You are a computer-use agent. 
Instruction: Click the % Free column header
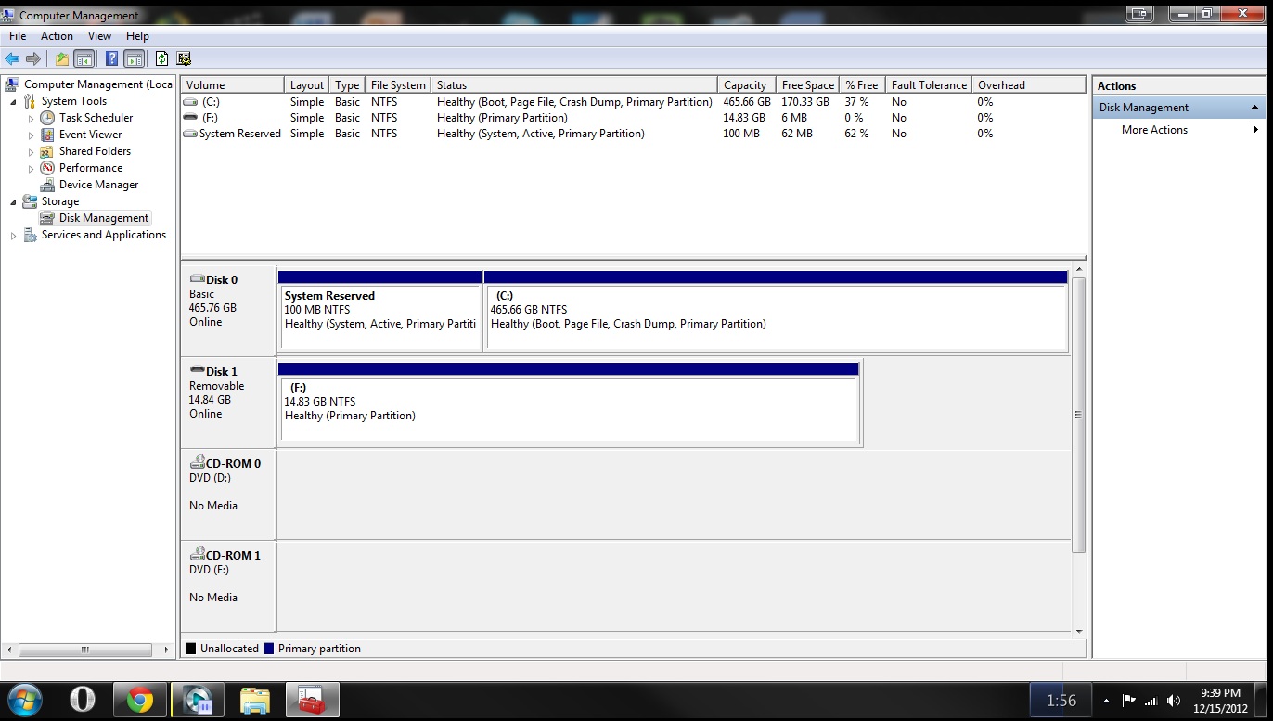(x=862, y=84)
